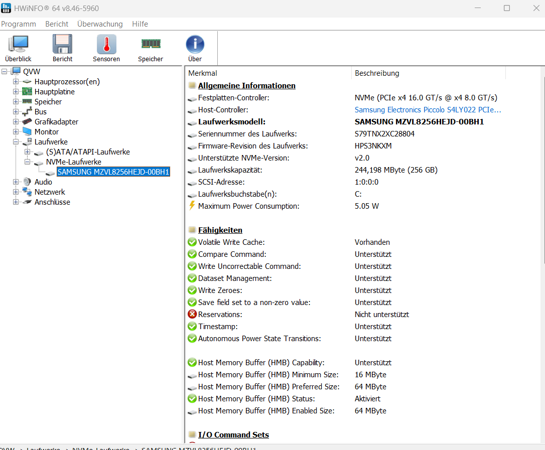Screen dimensions: 545x450
Task: Click the Bus icon in the tree
Action: click(27, 111)
